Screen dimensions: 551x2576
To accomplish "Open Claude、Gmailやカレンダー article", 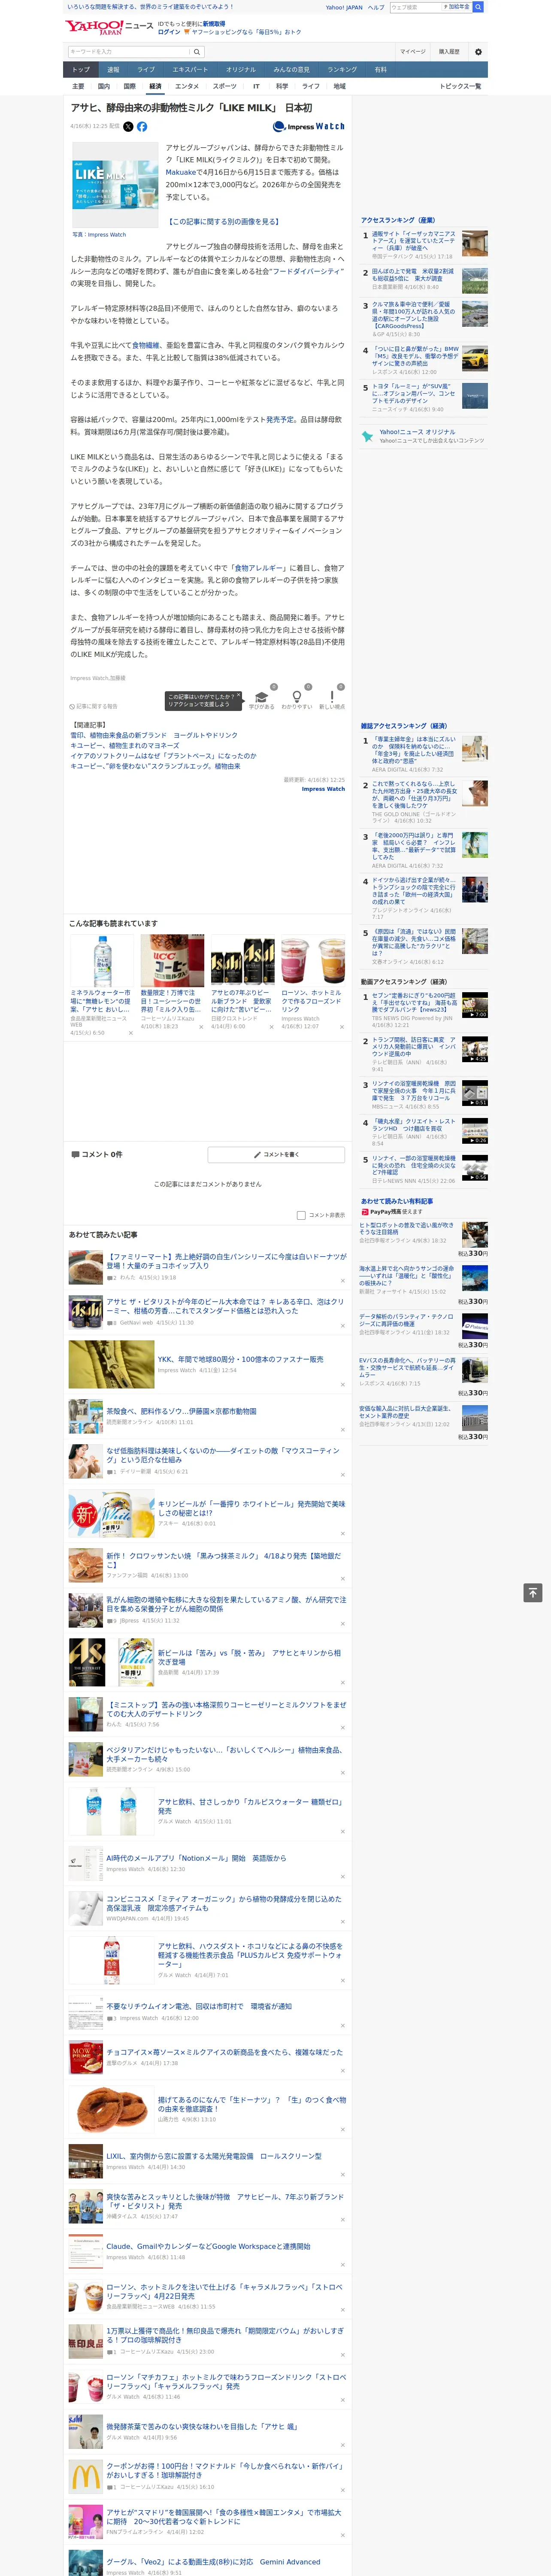I will pyautogui.click(x=208, y=2246).
